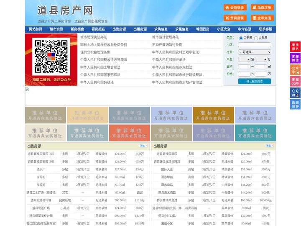Open 楼市资讯 navigation item

click(x=56, y=29)
